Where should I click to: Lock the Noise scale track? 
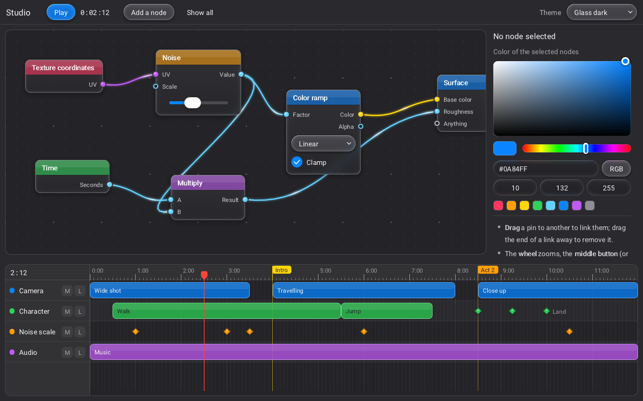pyautogui.click(x=80, y=332)
